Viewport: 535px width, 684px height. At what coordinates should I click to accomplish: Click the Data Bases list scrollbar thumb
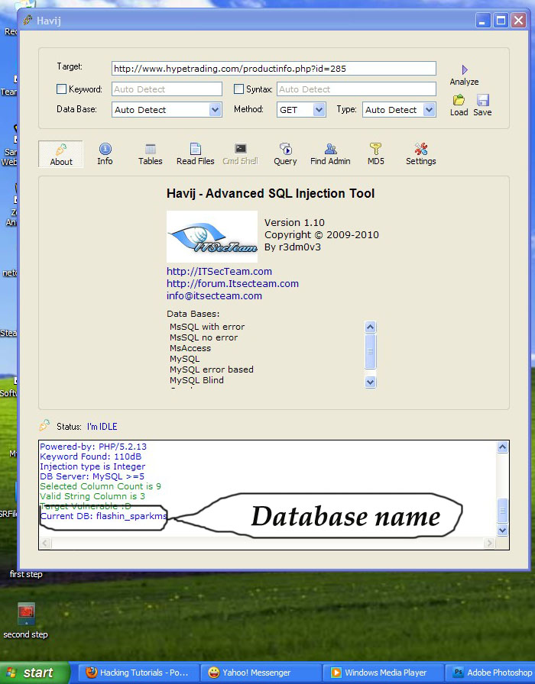[371, 351]
